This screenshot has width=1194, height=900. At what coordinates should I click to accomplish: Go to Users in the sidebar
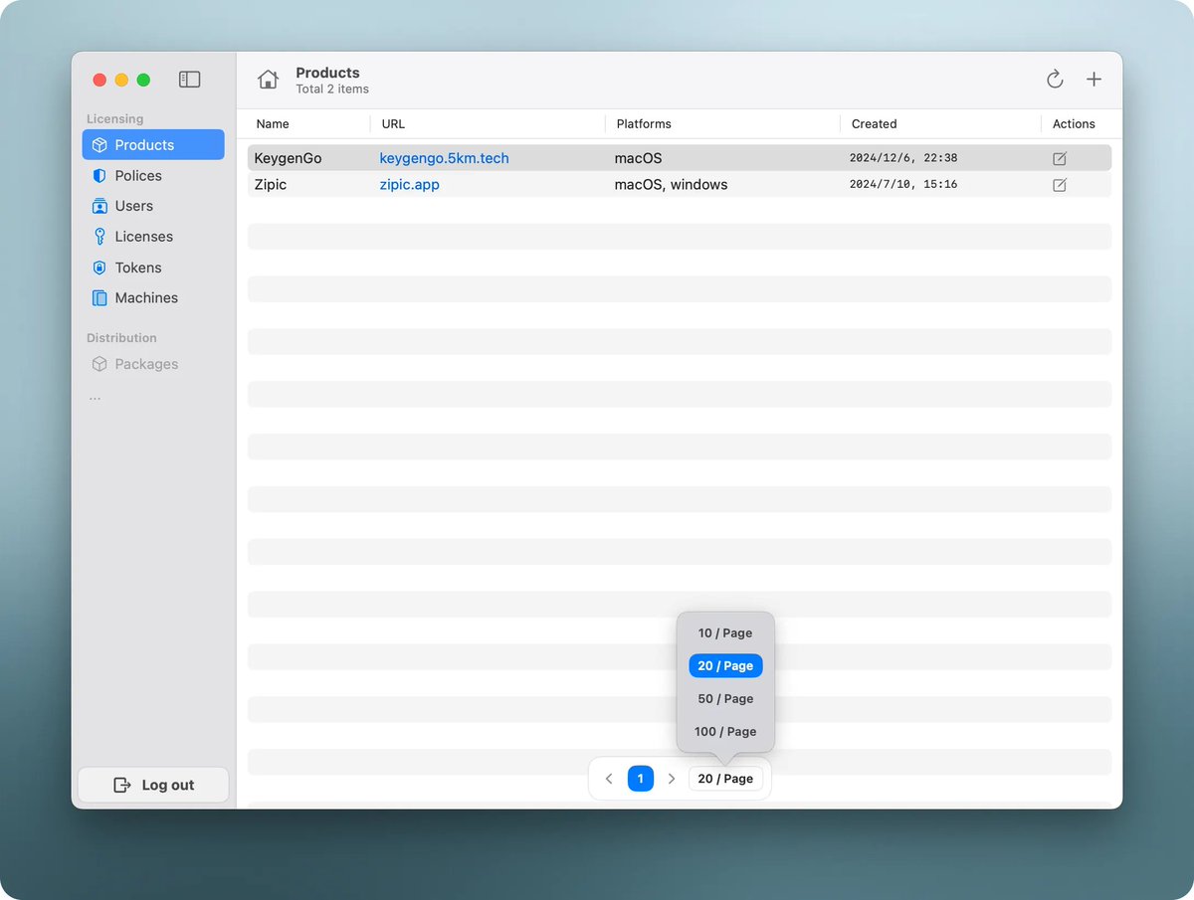tap(133, 206)
